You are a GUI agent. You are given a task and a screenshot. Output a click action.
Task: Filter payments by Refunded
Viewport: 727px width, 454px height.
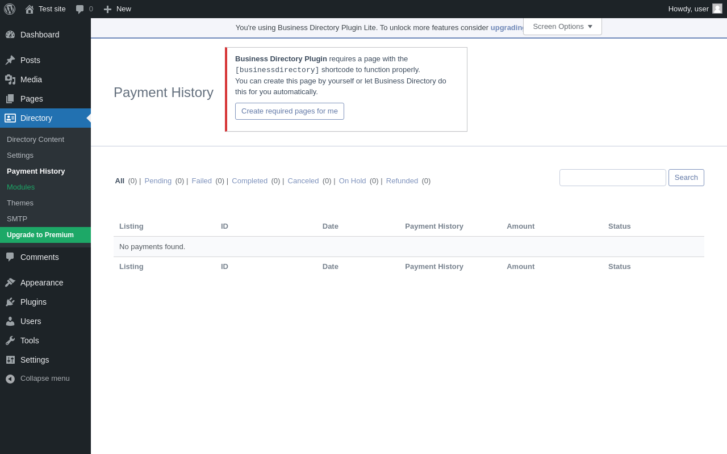[x=402, y=180]
